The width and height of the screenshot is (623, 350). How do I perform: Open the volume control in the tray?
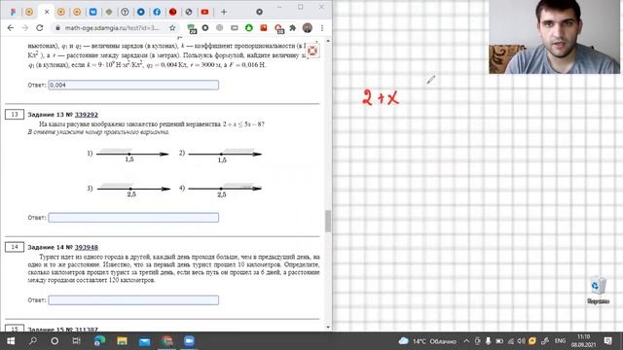(522, 341)
